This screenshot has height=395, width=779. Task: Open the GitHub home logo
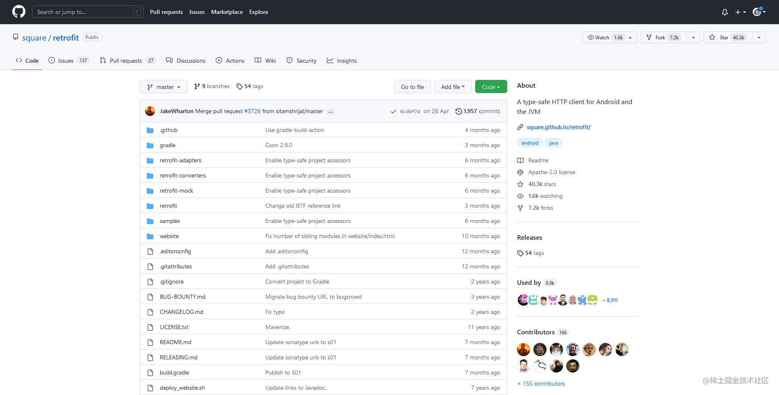click(x=19, y=12)
